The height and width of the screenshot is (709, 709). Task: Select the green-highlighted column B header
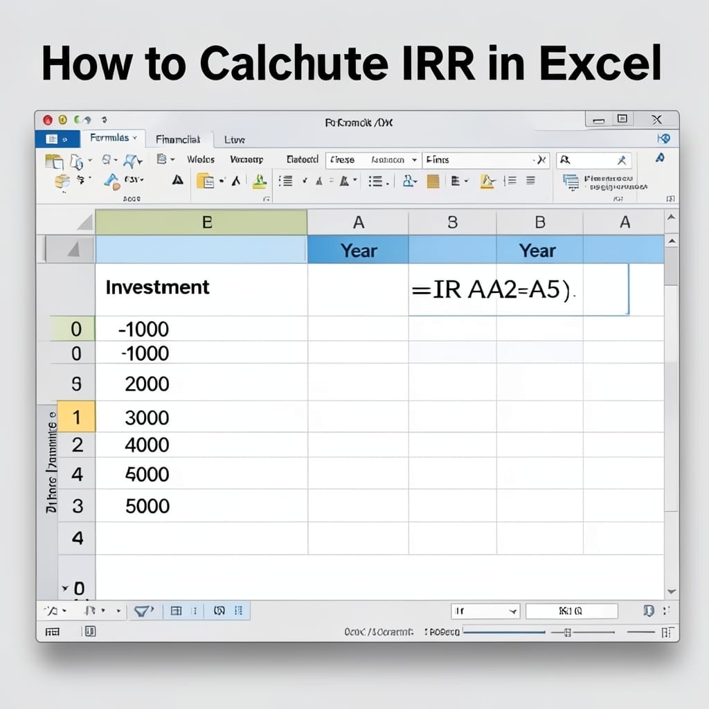tap(201, 222)
